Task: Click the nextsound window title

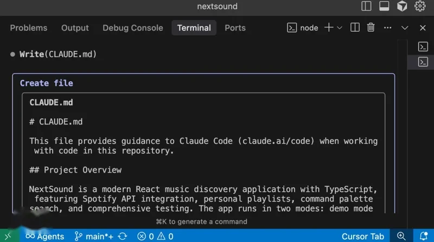Action: pos(218,6)
